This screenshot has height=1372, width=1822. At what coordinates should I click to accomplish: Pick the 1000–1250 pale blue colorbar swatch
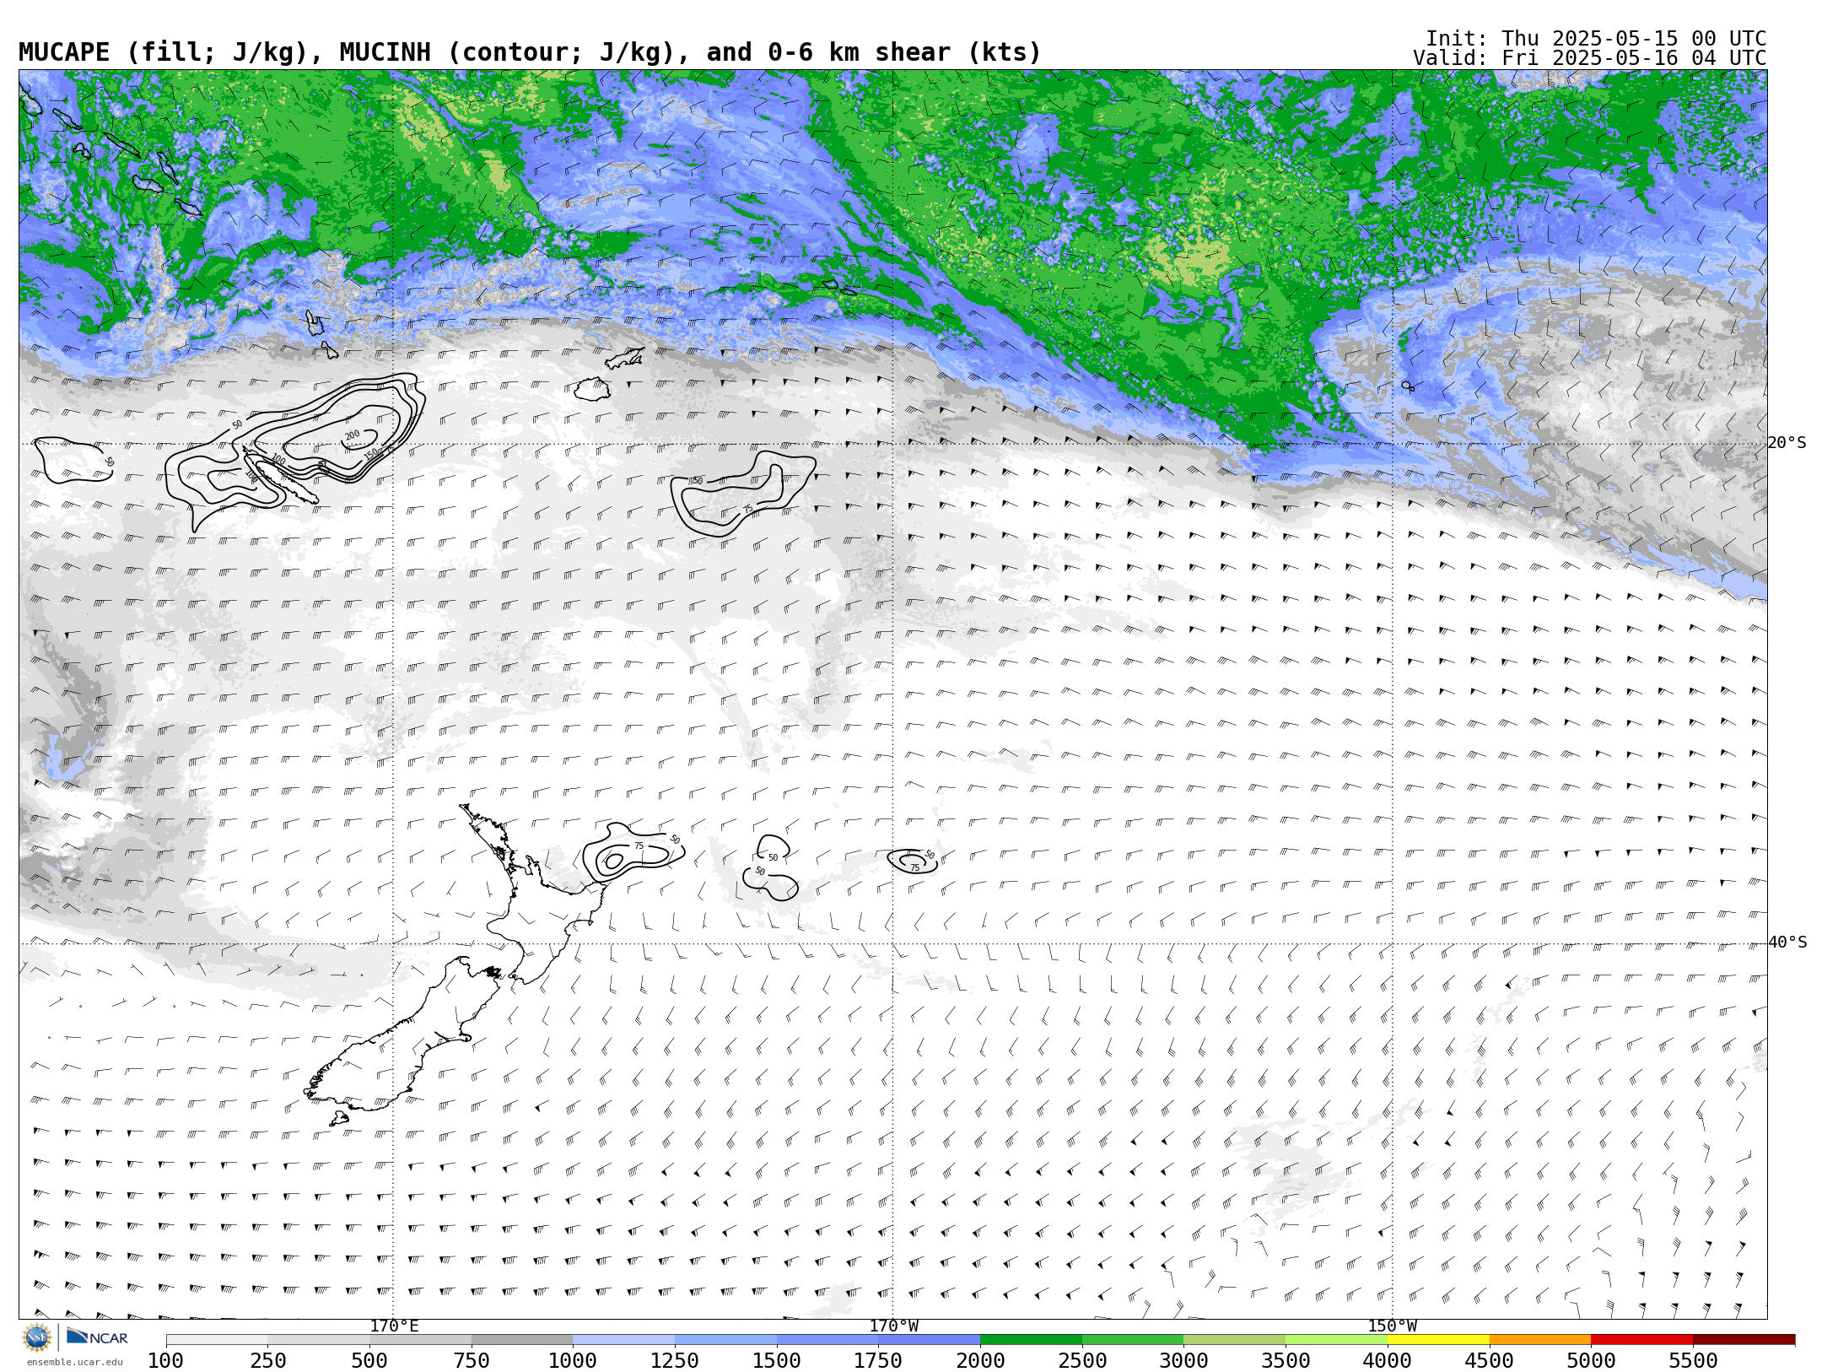click(x=624, y=1340)
